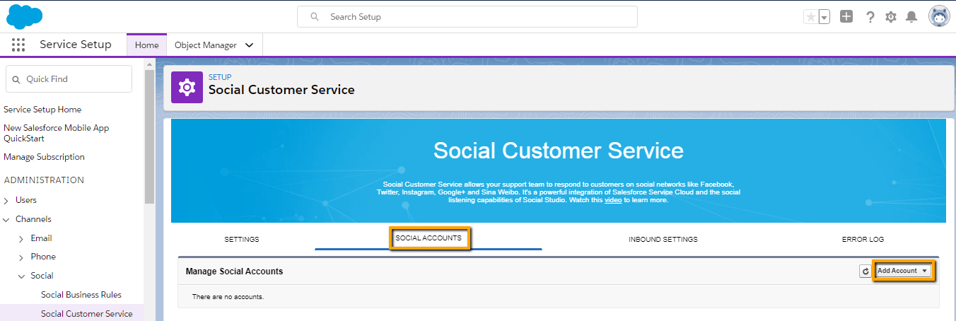
Task: Click the global actions plus icon
Action: [846, 16]
